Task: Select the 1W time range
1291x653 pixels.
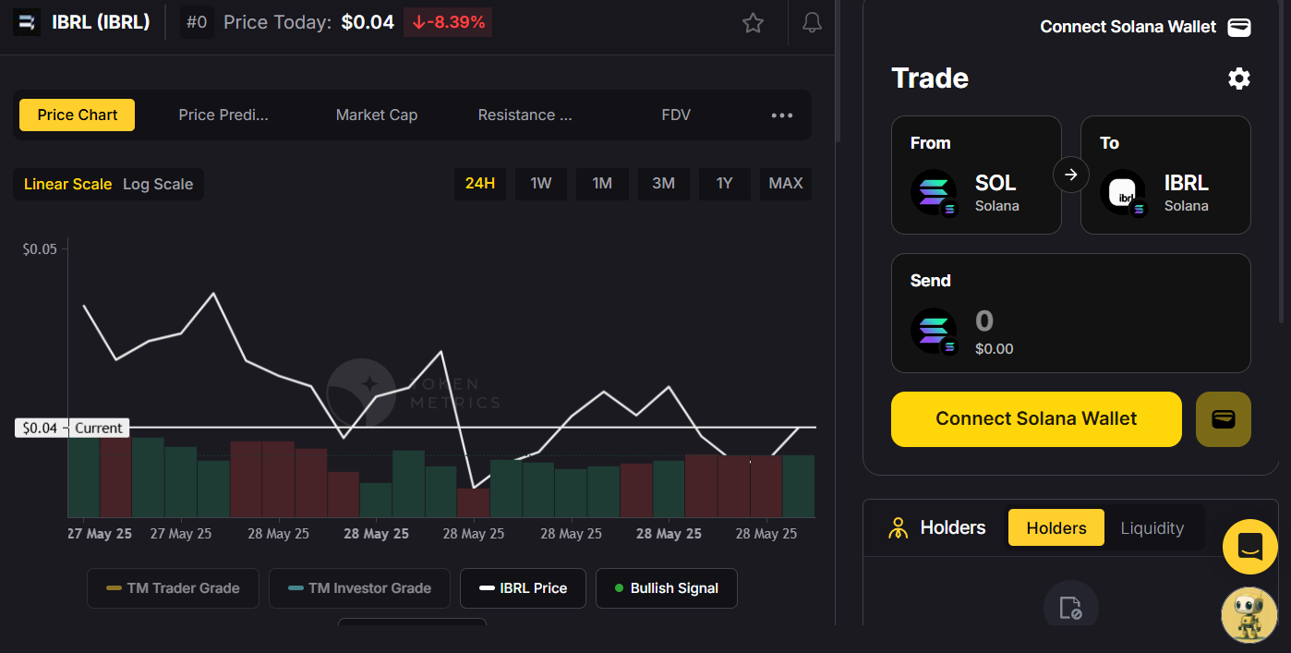Action: click(540, 184)
